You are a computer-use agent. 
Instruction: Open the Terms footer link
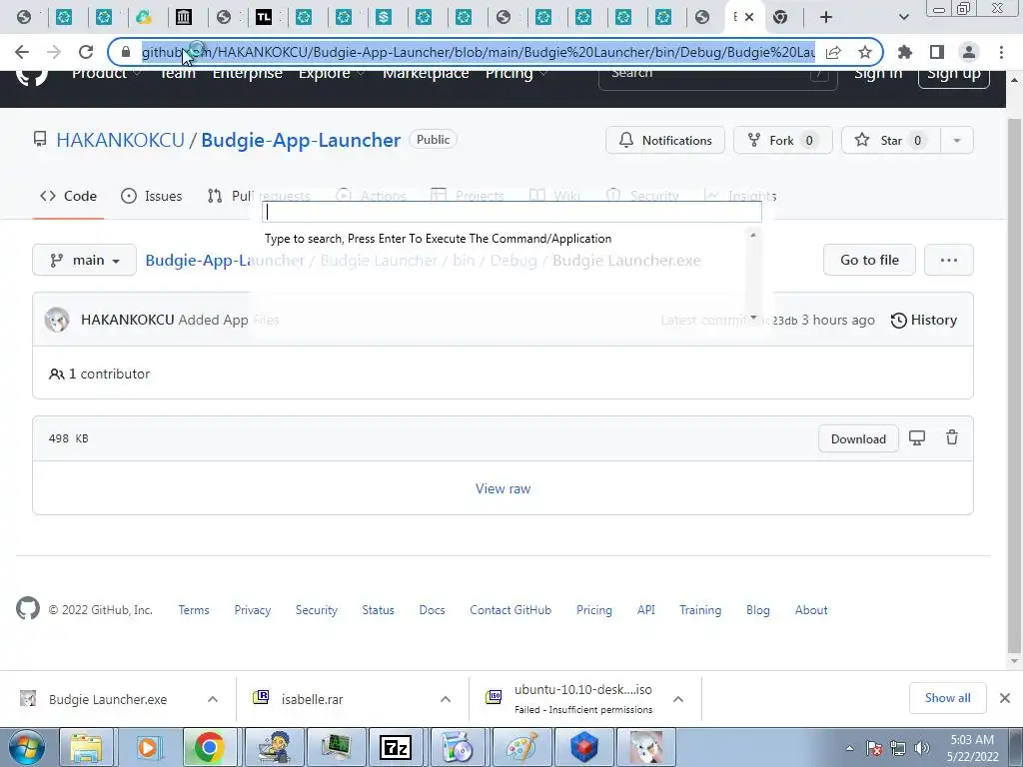tap(194, 610)
